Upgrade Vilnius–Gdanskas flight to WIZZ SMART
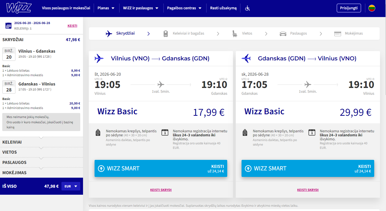The height and width of the screenshot is (211, 386). (x=161, y=168)
